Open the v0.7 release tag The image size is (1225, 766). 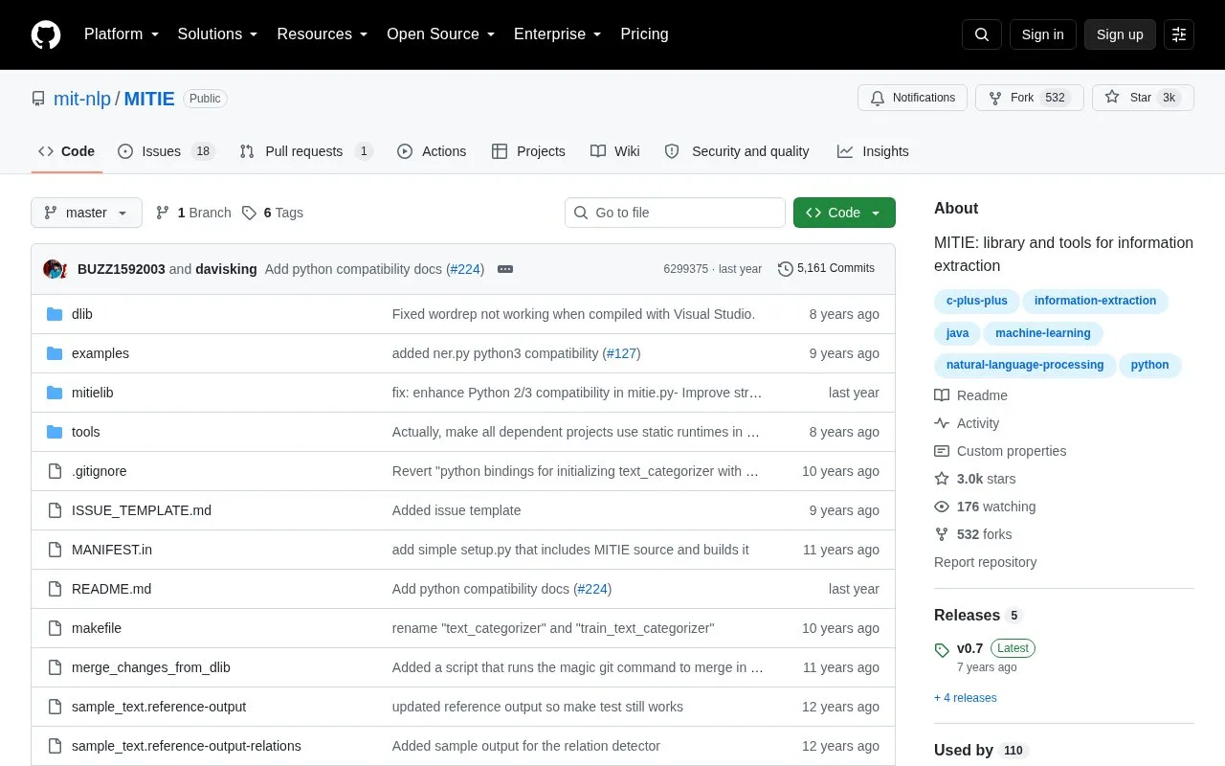coord(969,648)
